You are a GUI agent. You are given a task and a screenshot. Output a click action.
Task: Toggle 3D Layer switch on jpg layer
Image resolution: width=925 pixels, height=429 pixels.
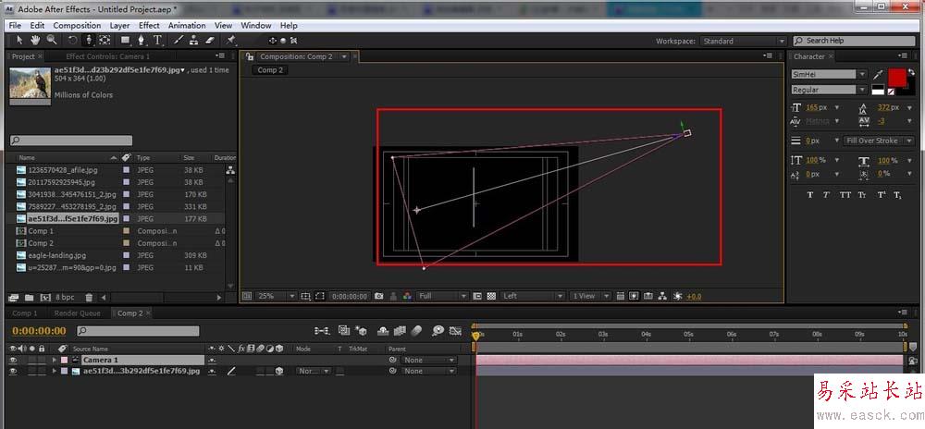[x=279, y=372]
